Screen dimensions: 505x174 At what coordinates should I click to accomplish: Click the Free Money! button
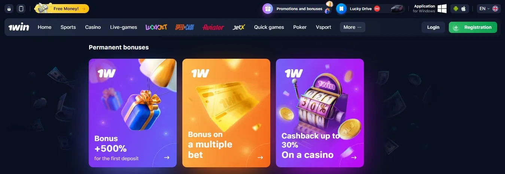62,9
